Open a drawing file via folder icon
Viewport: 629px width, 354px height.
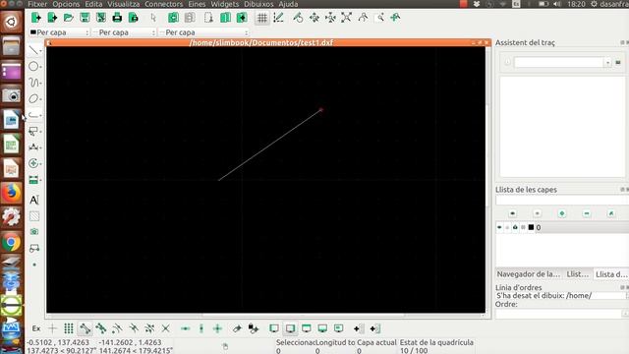69,18
